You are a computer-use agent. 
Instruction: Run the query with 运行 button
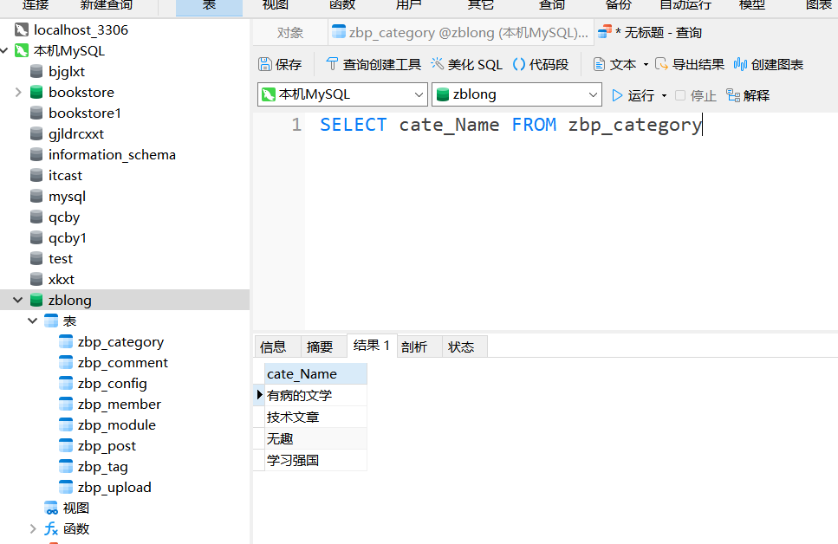coord(633,95)
